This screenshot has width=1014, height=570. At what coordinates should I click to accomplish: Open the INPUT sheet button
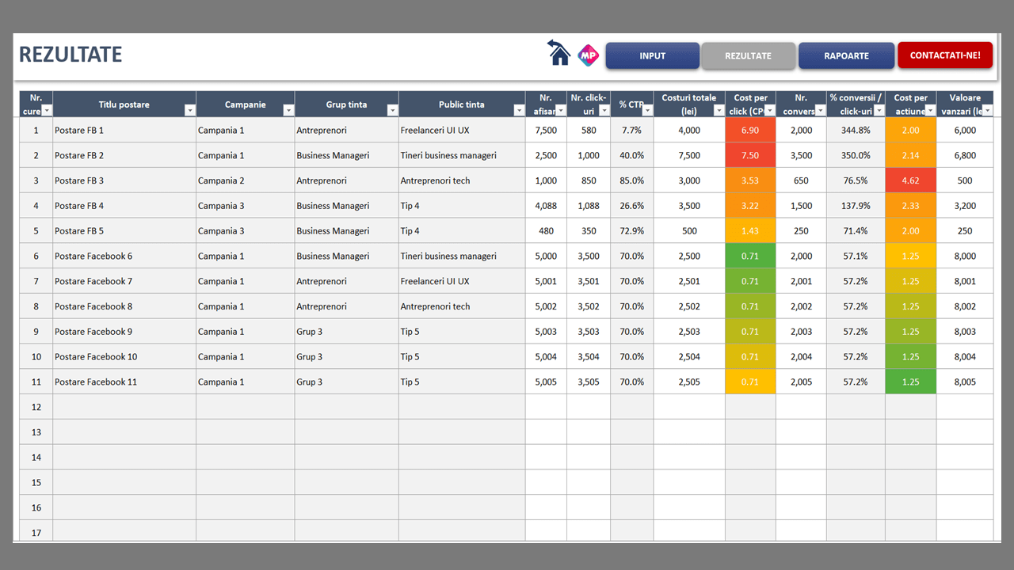pyautogui.click(x=652, y=56)
